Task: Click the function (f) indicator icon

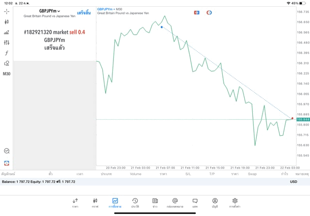Action: click(6, 53)
